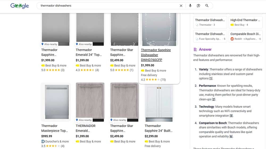
Task: Click THERMADOR Emerald wood-panel dishwasher thumbnail
Action: [90, 102]
